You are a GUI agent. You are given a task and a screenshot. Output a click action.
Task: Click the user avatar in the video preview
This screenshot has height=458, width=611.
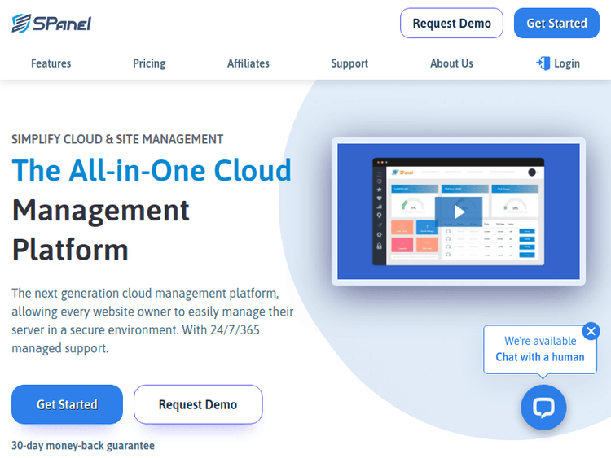tap(532, 172)
